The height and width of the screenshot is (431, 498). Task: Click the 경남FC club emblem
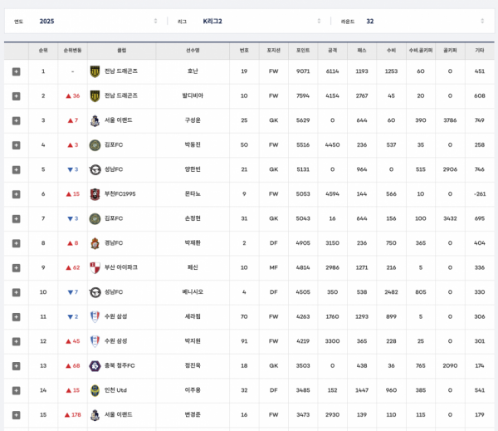click(95, 243)
